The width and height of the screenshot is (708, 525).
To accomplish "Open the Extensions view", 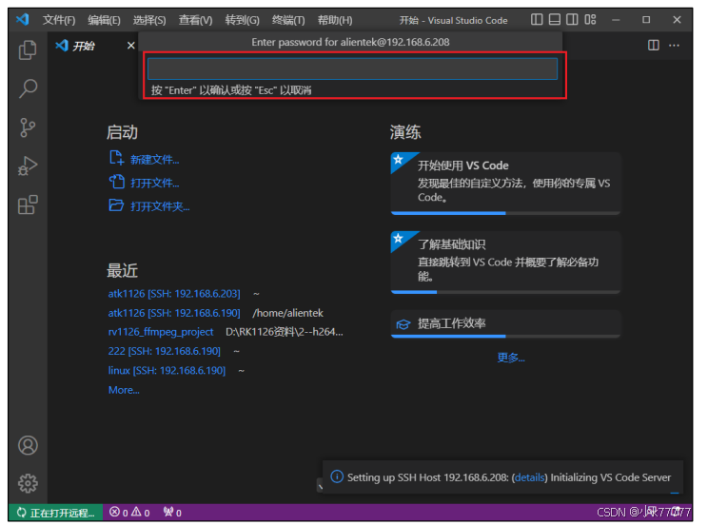I will (28, 204).
